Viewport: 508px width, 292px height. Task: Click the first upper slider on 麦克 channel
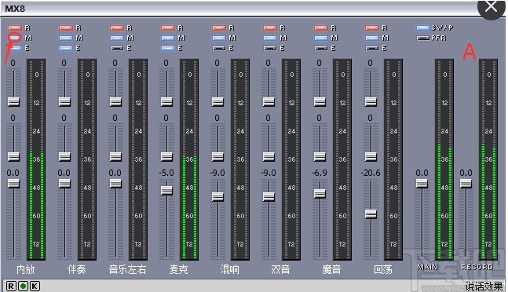[166, 101]
